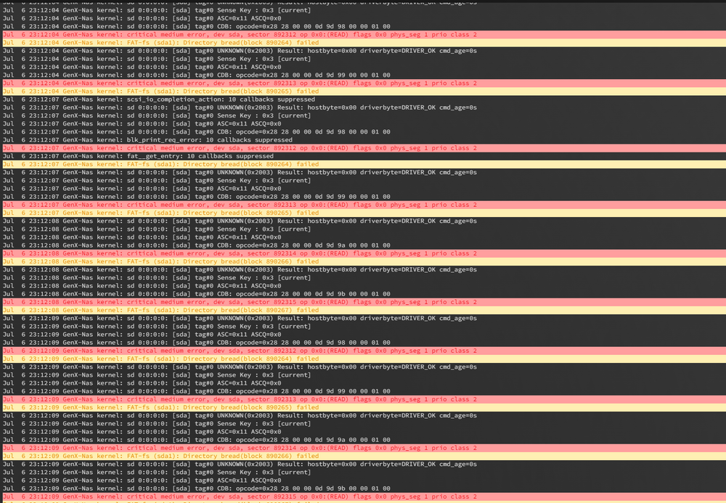
Task: Highlight 23:12:09 critical medium error sector 892315 line
Action: [364, 496]
